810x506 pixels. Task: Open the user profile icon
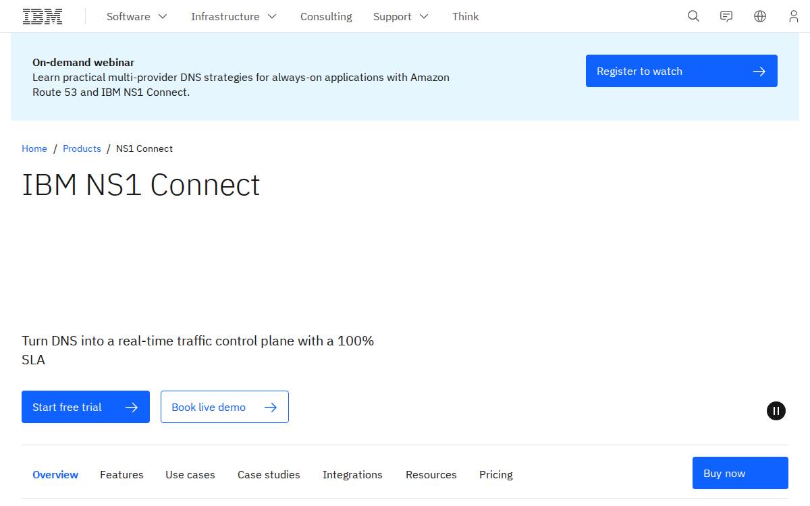(794, 16)
